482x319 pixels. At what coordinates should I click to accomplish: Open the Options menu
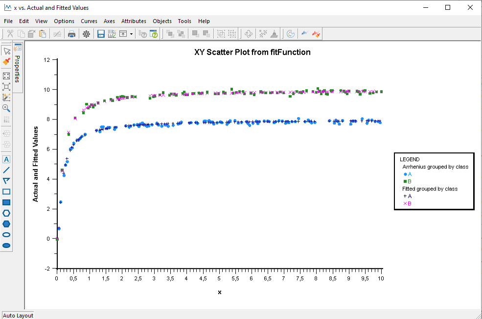(64, 21)
